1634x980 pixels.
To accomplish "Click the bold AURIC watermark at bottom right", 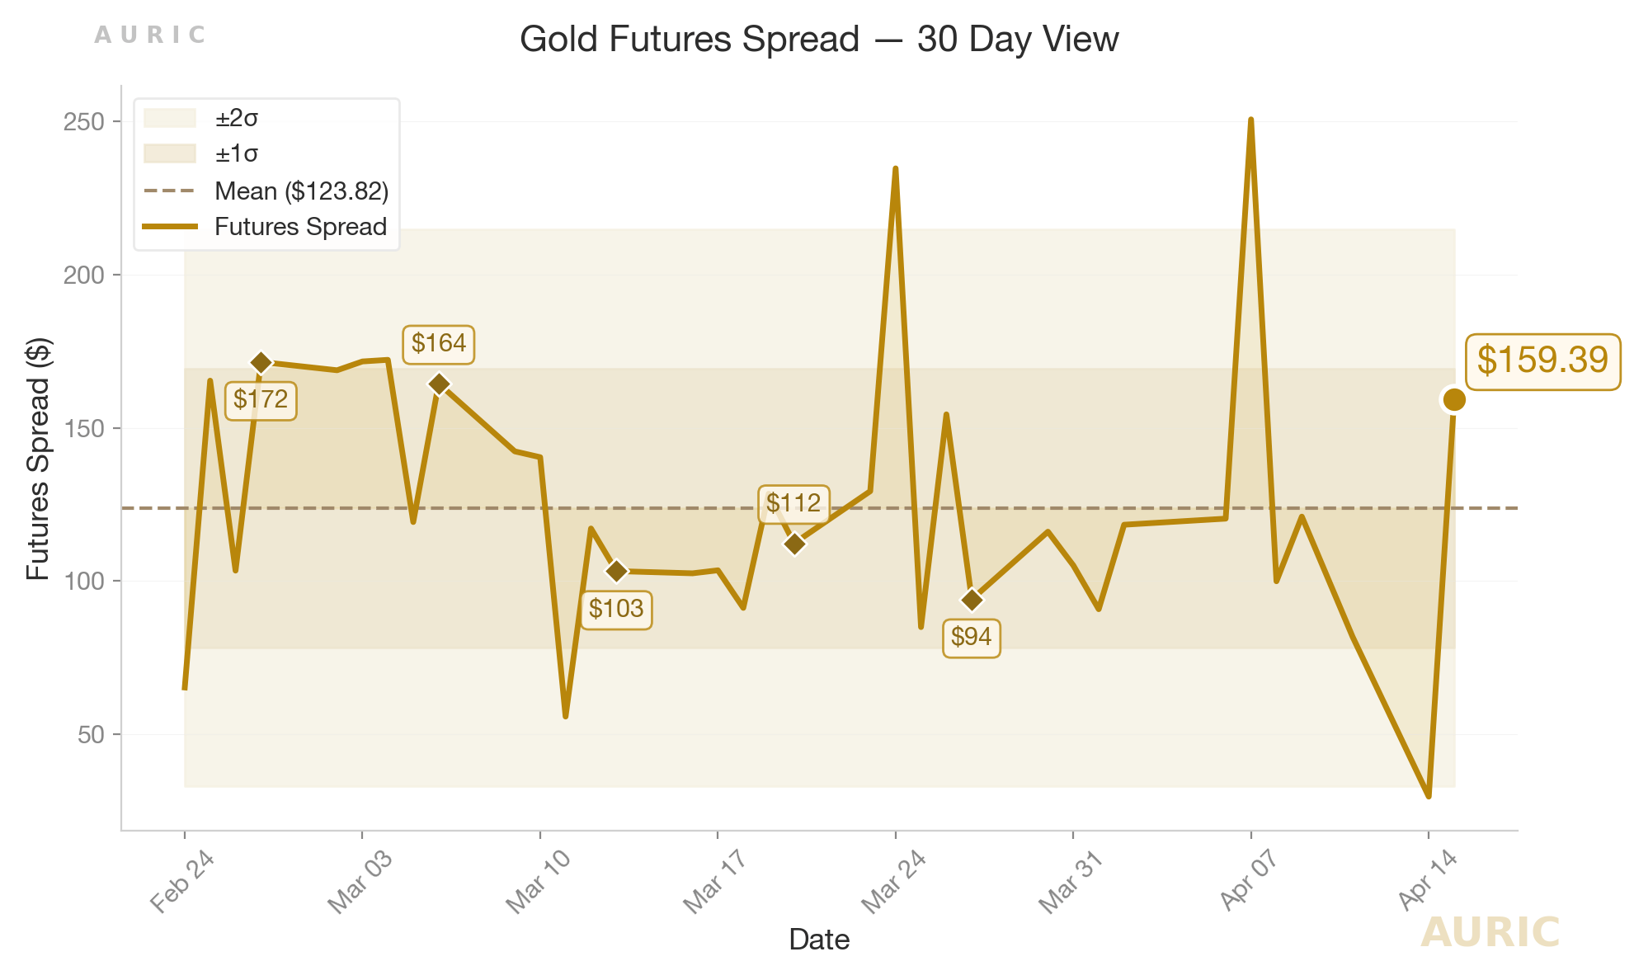I will [1490, 933].
